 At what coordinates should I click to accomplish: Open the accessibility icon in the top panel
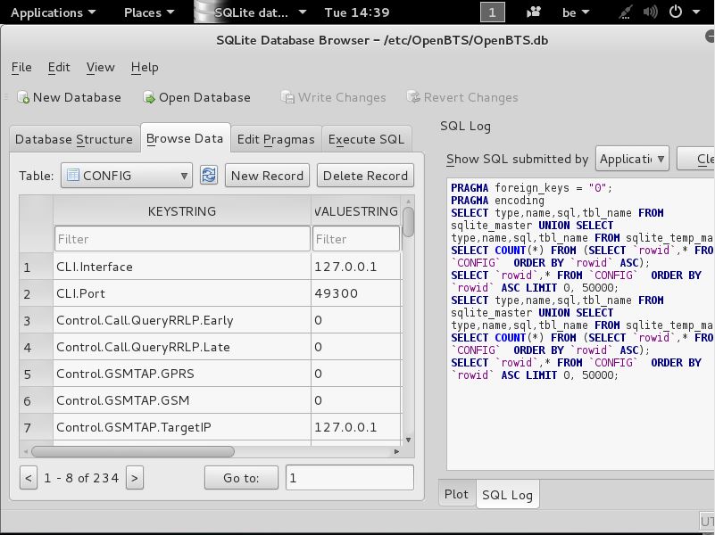[x=533, y=12]
